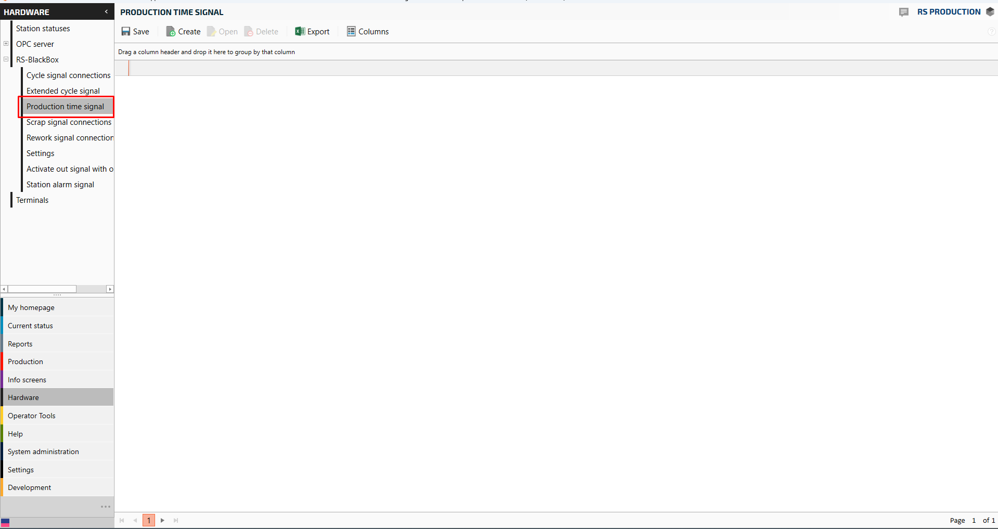Click the Save disk icon
The width and height of the screenshot is (998, 529).
coord(125,32)
